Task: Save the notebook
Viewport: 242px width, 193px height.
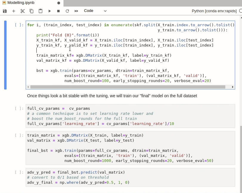Action: (4, 11)
